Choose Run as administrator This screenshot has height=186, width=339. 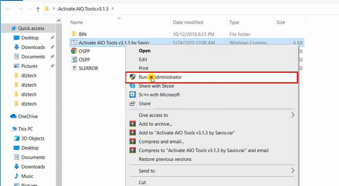[x=212, y=77]
